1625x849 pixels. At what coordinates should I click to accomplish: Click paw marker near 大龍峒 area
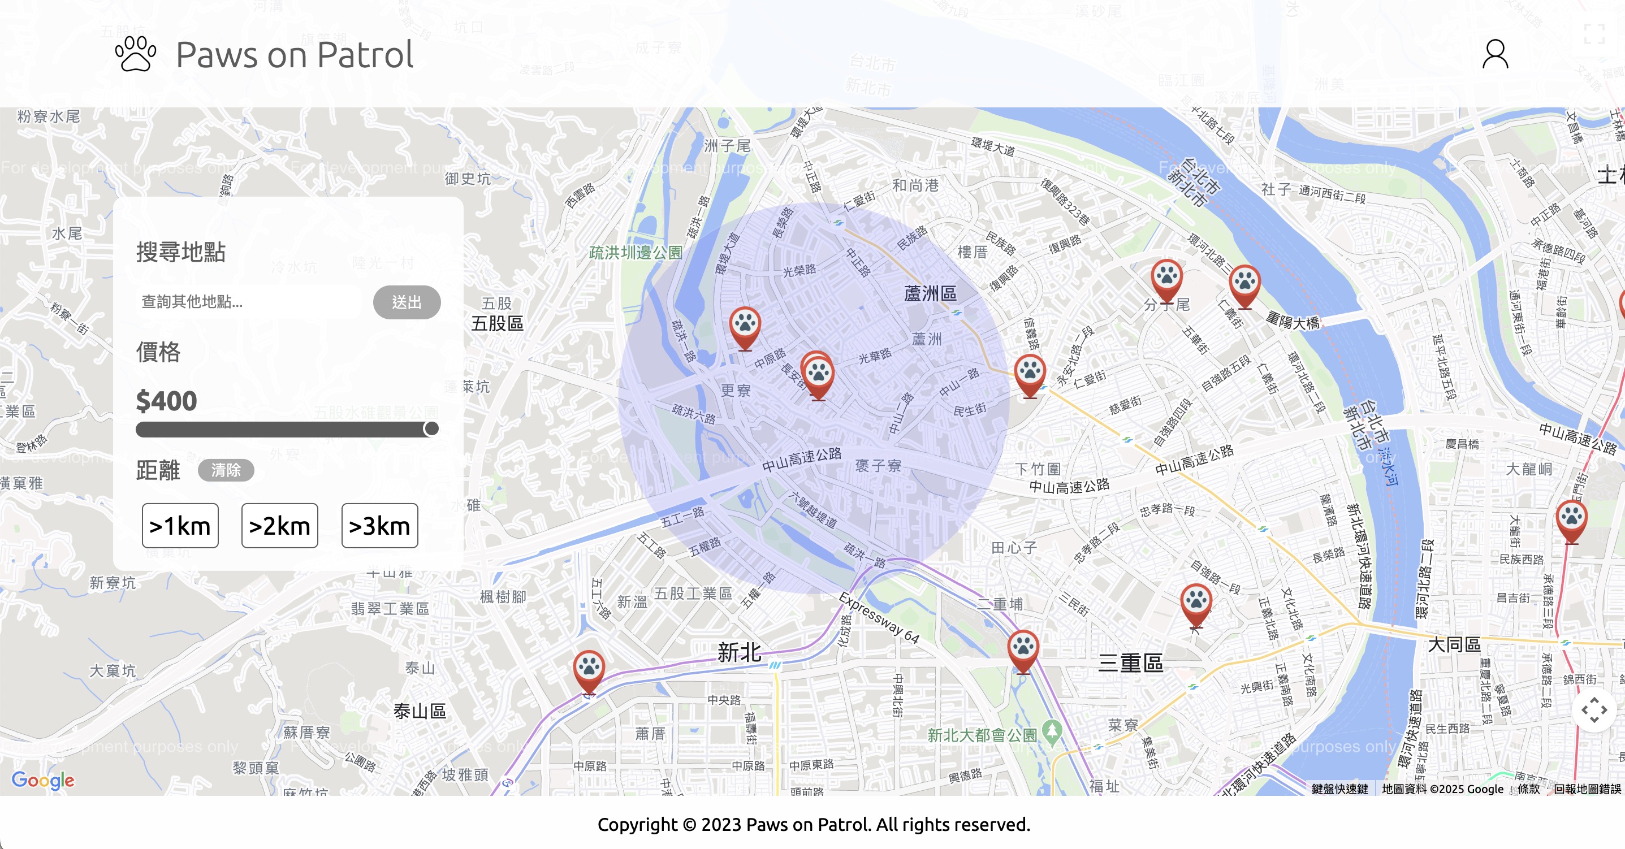click(x=1571, y=518)
